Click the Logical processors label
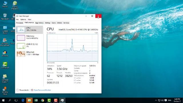 (81, 73)
